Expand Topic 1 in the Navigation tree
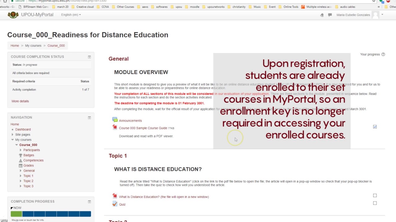The width and height of the screenshot is (396, 222). (x=20, y=176)
